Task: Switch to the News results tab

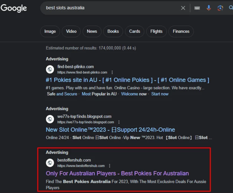Action: point(92,31)
